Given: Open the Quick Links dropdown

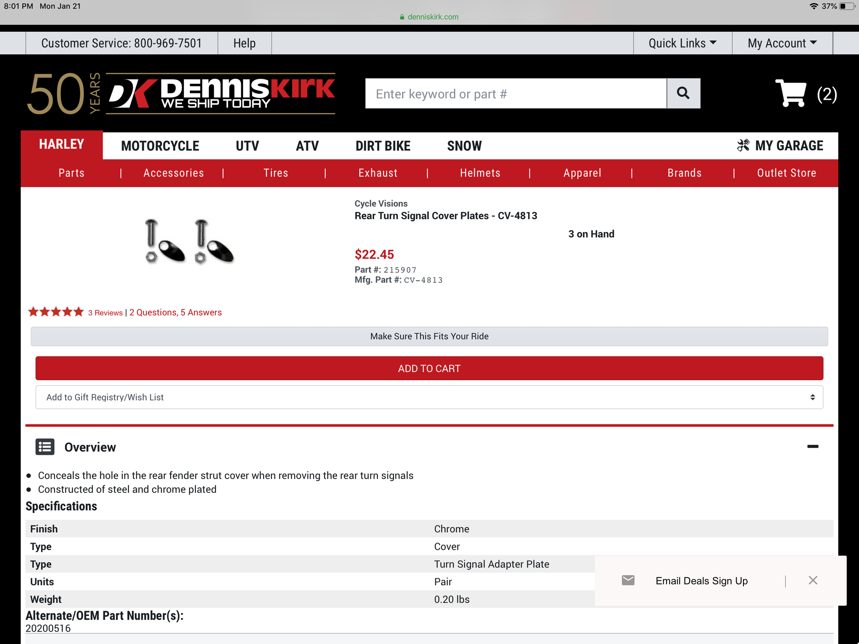Looking at the screenshot, I should click(682, 43).
